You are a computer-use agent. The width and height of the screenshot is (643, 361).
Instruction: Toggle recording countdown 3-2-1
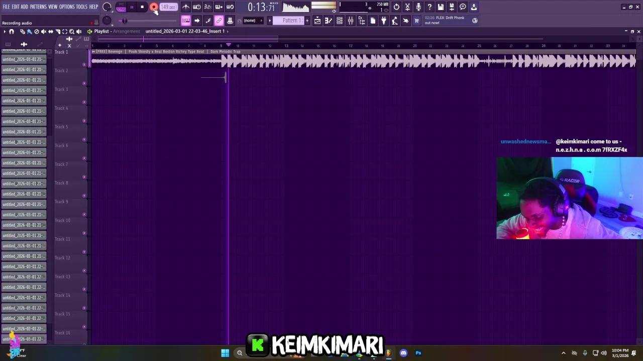point(208,7)
